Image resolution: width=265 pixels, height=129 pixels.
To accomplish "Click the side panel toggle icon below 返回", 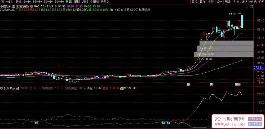I will pyautogui.click(x=251, y=7).
